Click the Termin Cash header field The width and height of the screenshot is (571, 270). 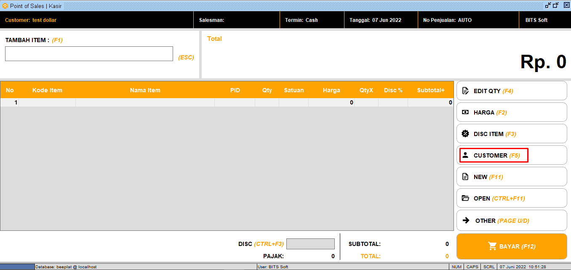[301, 20]
